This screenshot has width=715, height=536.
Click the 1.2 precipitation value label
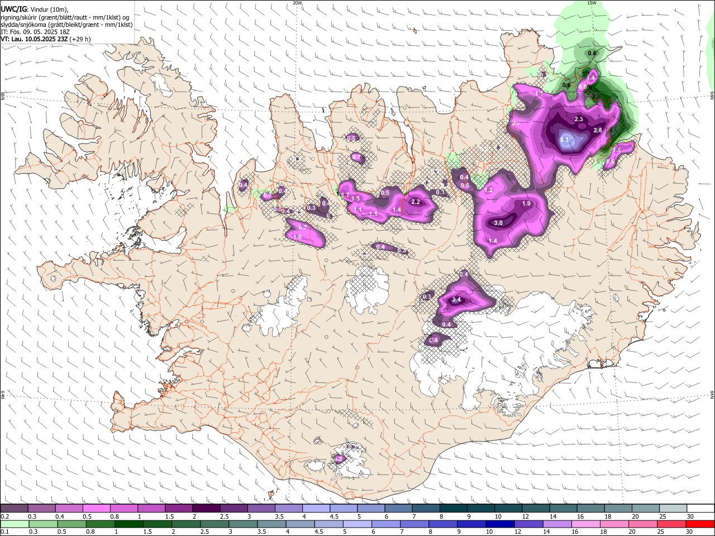tap(488, 190)
